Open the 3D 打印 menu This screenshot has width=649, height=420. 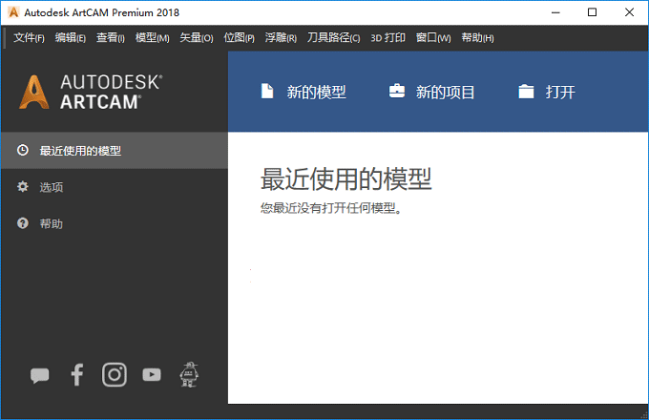[x=387, y=38]
